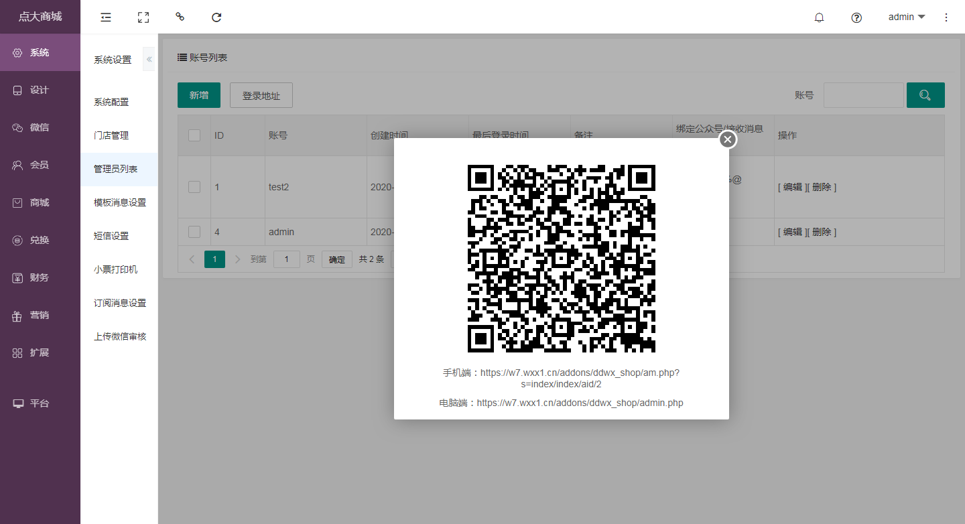Open the 会员 sidebar section

pos(40,165)
